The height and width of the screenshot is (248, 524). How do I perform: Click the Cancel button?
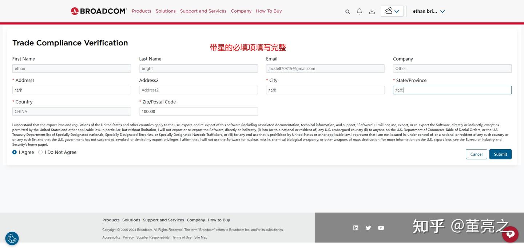(x=476, y=154)
